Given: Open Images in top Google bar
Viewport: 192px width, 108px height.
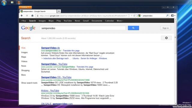Looking at the screenshot, I should pyautogui.click(x=42, y=21).
